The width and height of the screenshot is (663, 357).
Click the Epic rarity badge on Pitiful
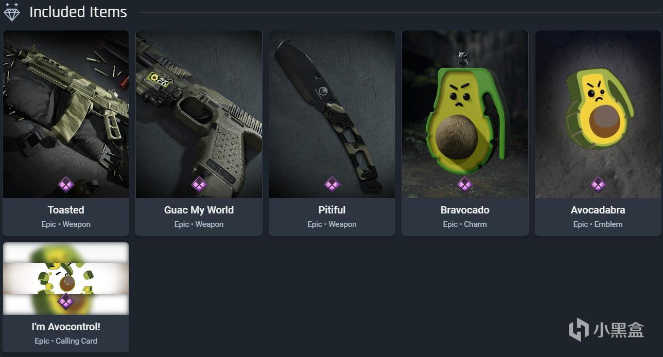coord(332,184)
